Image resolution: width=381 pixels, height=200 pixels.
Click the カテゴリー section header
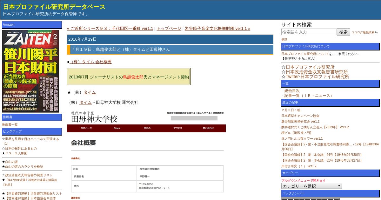click(331, 173)
